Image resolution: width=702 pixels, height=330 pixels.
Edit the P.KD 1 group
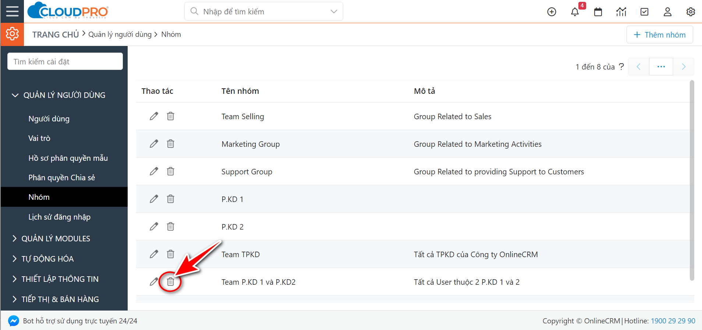154,199
